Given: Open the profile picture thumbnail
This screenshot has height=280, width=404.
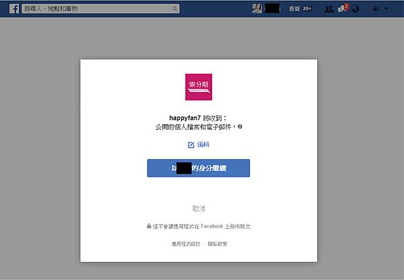Looking at the screenshot, I should 257,9.
